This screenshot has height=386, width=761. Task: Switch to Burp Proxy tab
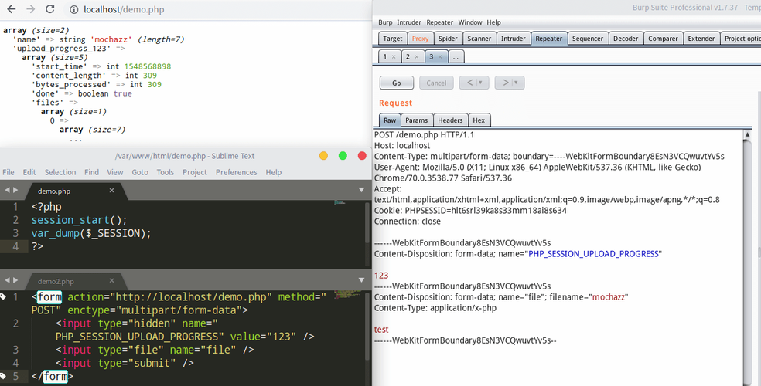[x=420, y=39]
